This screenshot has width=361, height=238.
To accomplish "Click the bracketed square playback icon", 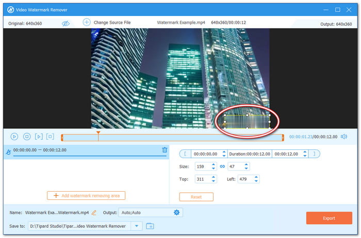I will (50, 137).
